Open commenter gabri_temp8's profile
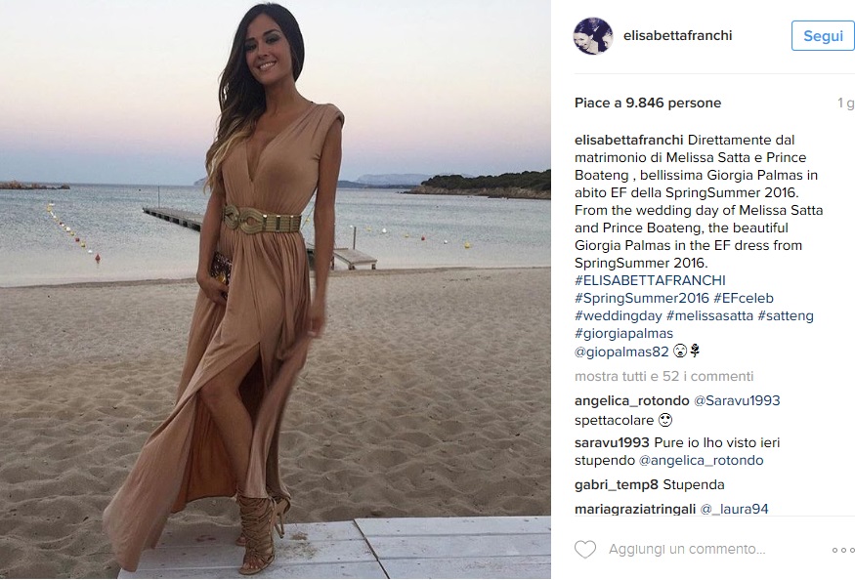This screenshot has width=855, height=580. [617, 484]
